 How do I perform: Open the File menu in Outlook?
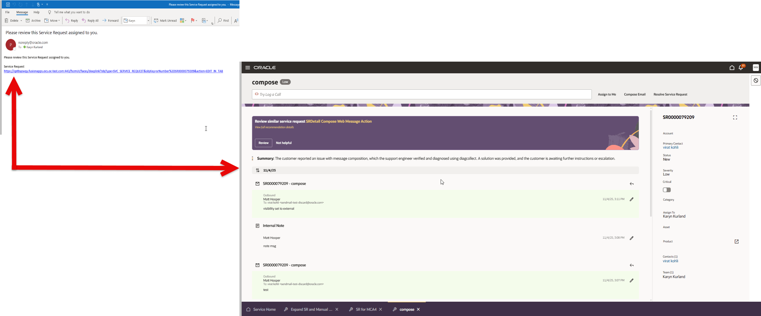(7, 12)
